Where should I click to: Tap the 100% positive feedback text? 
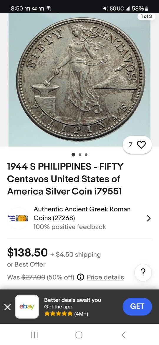tap(69, 227)
